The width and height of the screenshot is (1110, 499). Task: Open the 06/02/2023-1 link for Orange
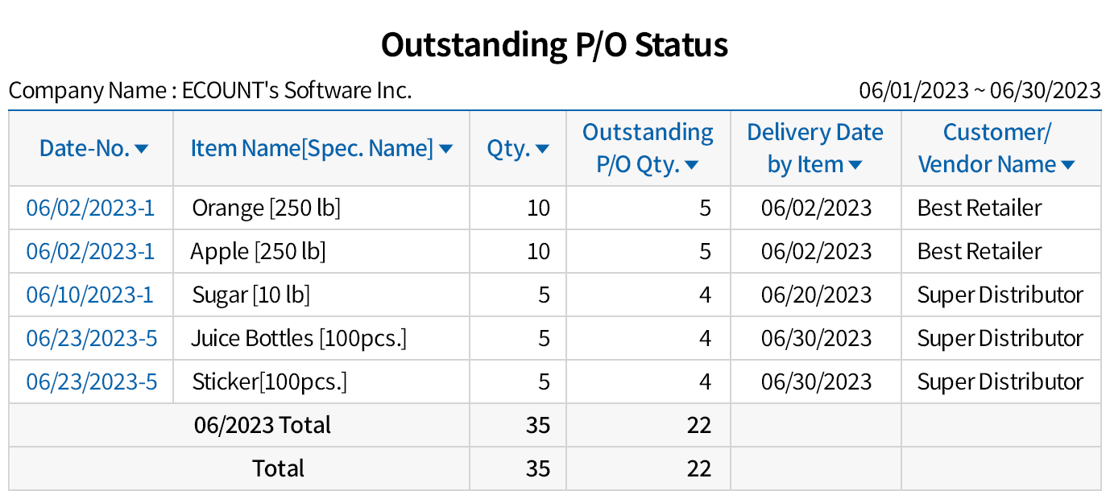pyautogui.click(x=90, y=208)
